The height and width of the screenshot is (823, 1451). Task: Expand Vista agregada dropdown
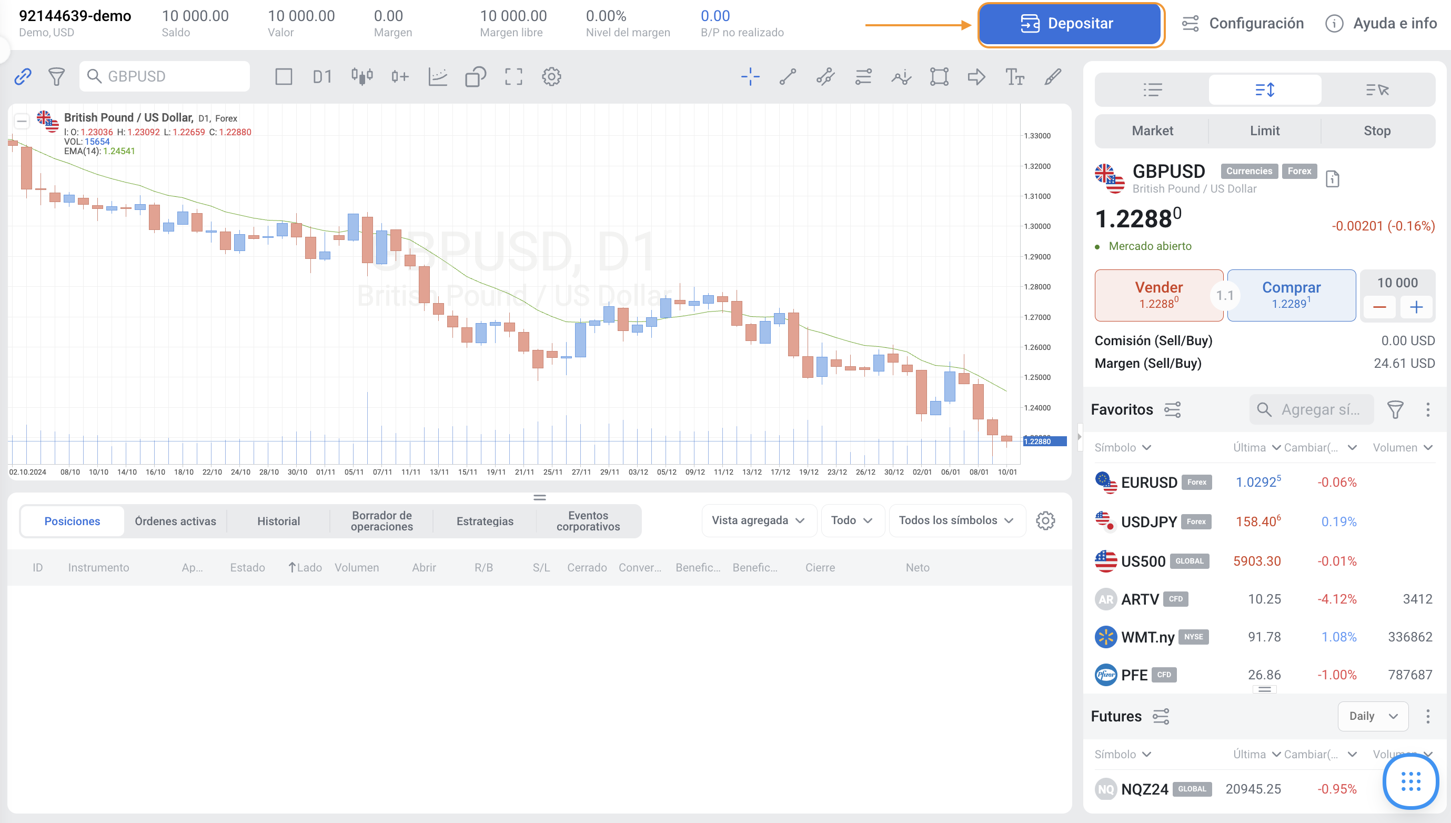pyautogui.click(x=758, y=520)
